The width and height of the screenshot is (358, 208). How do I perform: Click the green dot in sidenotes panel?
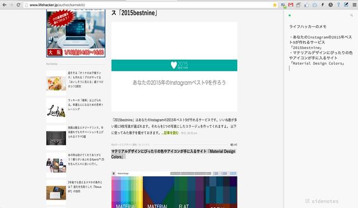(290, 16)
